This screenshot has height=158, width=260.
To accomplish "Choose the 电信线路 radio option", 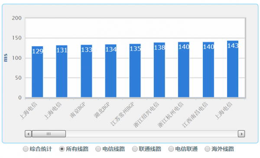I will (x=98, y=149).
